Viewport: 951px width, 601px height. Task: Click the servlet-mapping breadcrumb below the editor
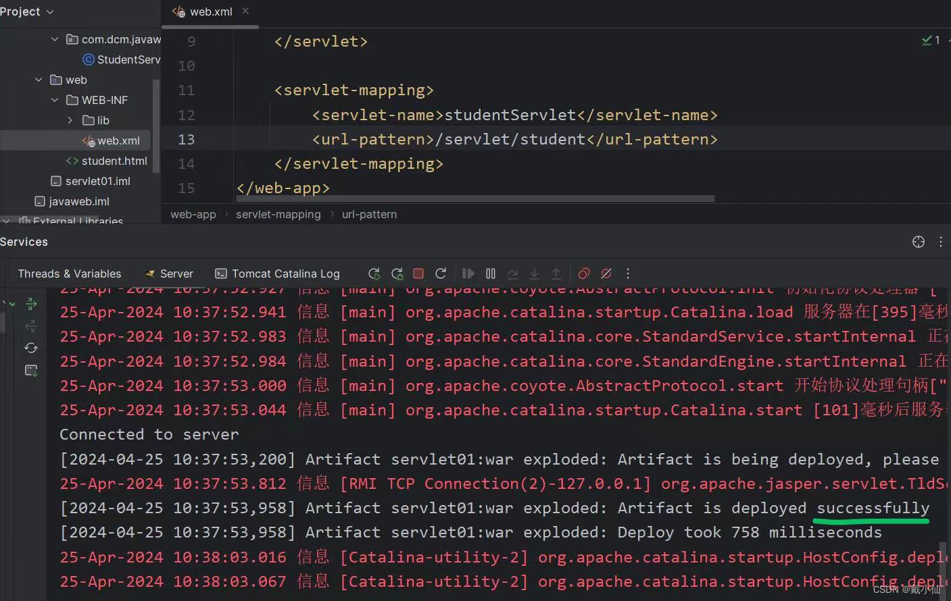pyautogui.click(x=278, y=214)
